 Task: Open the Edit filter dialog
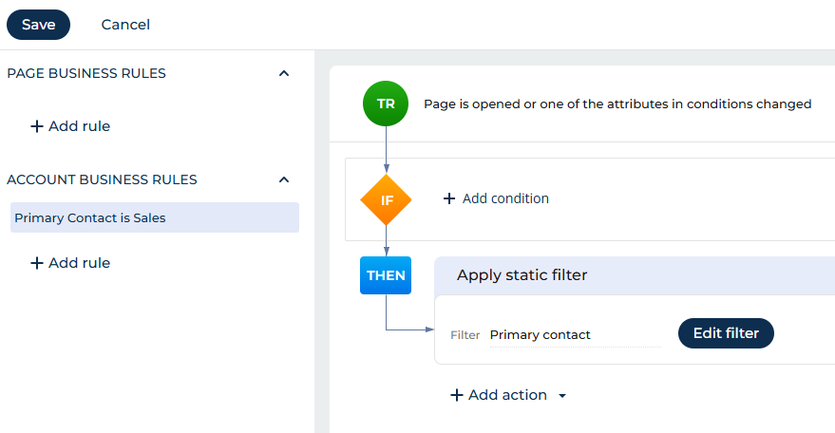pyautogui.click(x=726, y=333)
